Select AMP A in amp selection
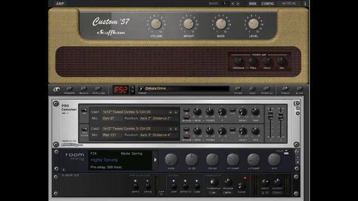 point(135,186)
